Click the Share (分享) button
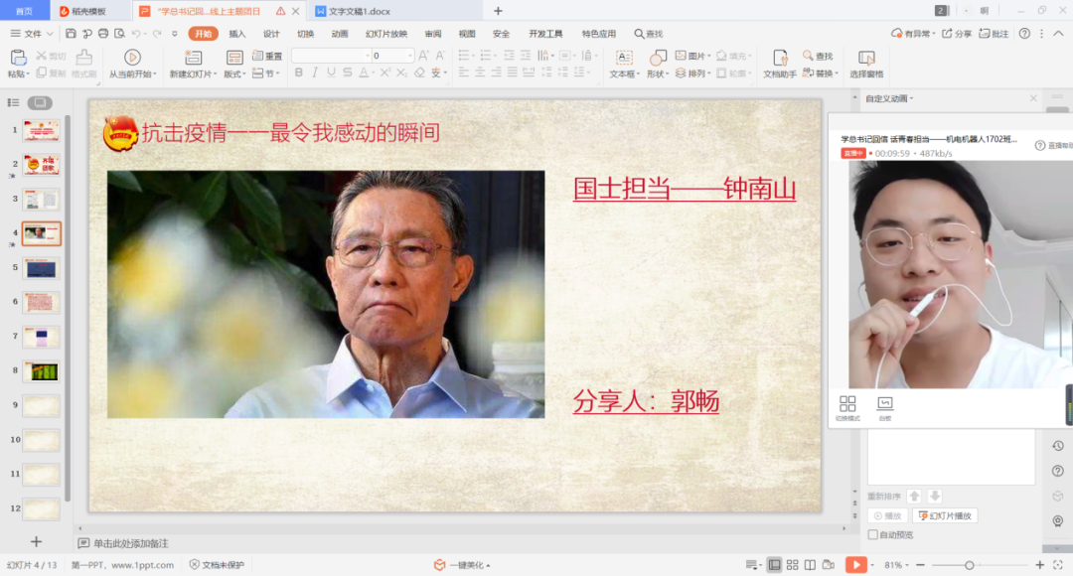This screenshot has height=576, width=1073. (x=957, y=34)
